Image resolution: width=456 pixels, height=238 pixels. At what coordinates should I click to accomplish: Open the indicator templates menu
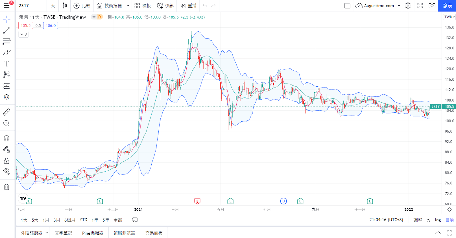point(142,6)
